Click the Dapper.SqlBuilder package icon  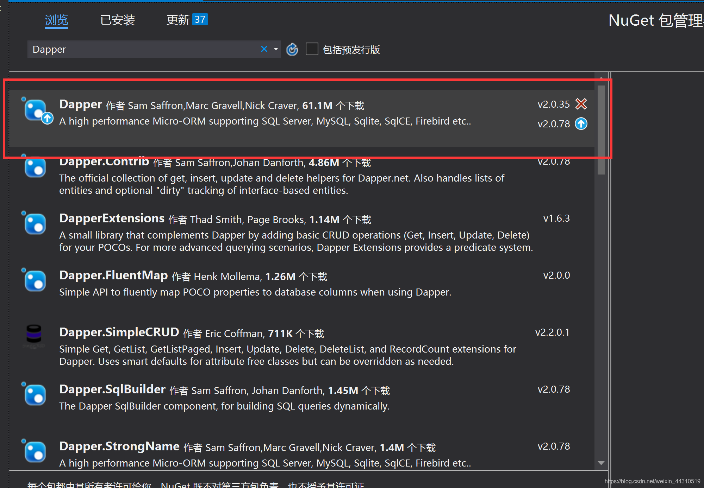pyautogui.click(x=35, y=395)
